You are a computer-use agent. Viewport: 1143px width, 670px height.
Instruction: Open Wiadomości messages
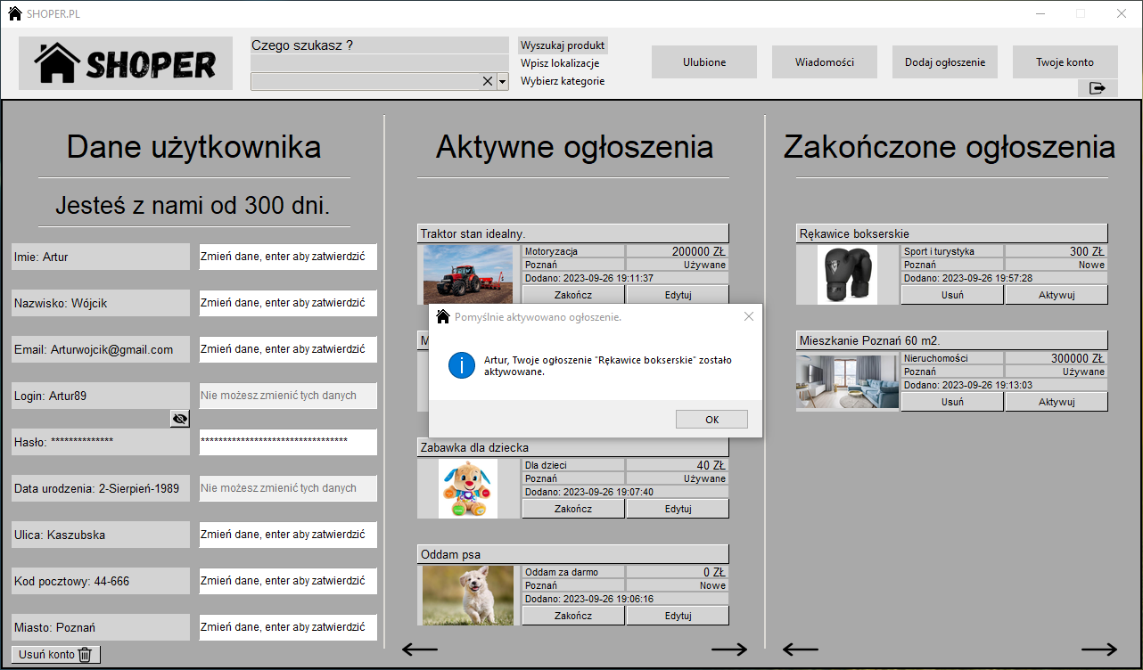(x=825, y=62)
